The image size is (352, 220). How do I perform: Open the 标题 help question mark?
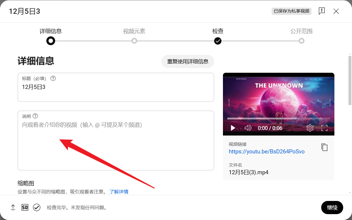pyautogui.click(x=53, y=78)
